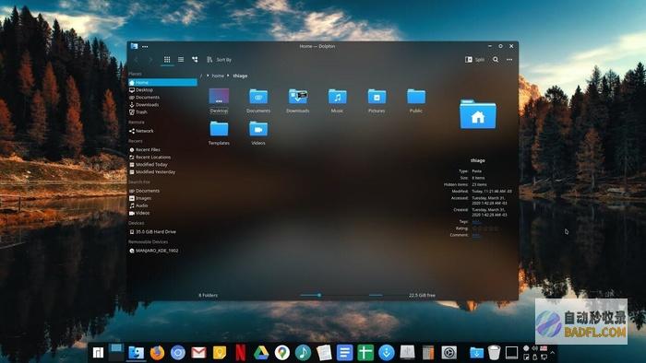Go forward using the right arrow
646x363 pixels.
pyautogui.click(x=150, y=60)
